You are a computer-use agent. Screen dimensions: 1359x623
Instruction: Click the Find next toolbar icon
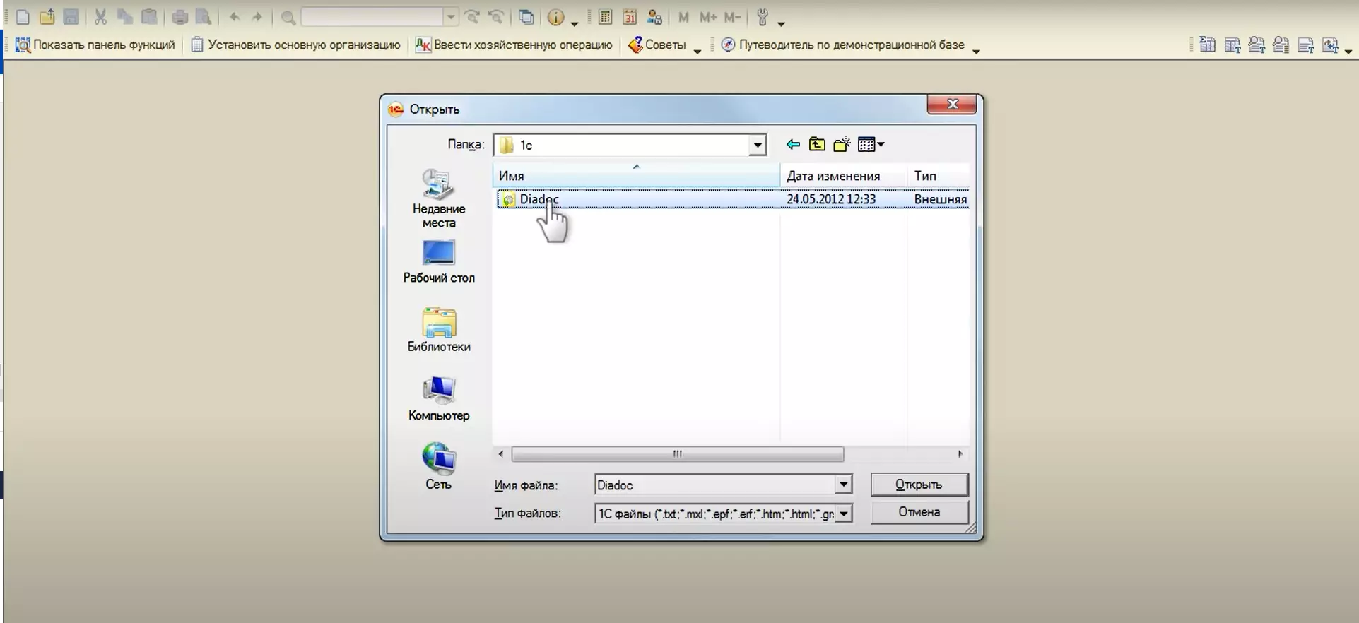coord(472,17)
